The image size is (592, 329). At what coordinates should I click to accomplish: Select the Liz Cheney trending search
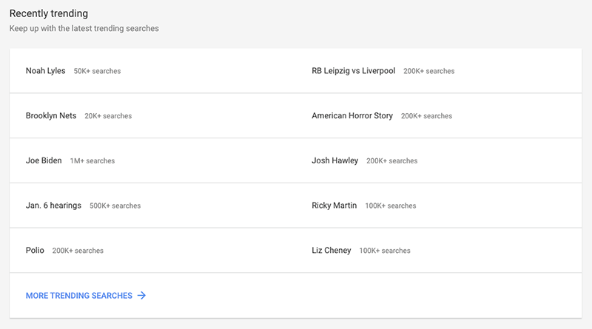pos(331,251)
